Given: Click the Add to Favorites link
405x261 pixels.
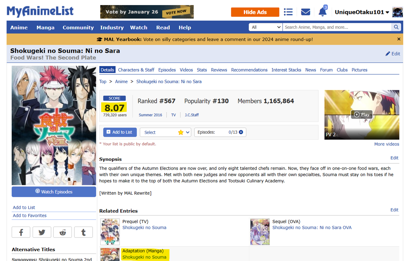Looking at the screenshot, I should [30, 215].
